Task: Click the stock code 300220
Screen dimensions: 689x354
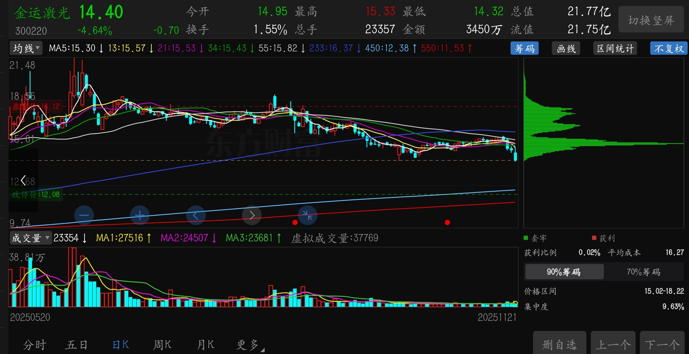Action: click(x=31, y=31)
